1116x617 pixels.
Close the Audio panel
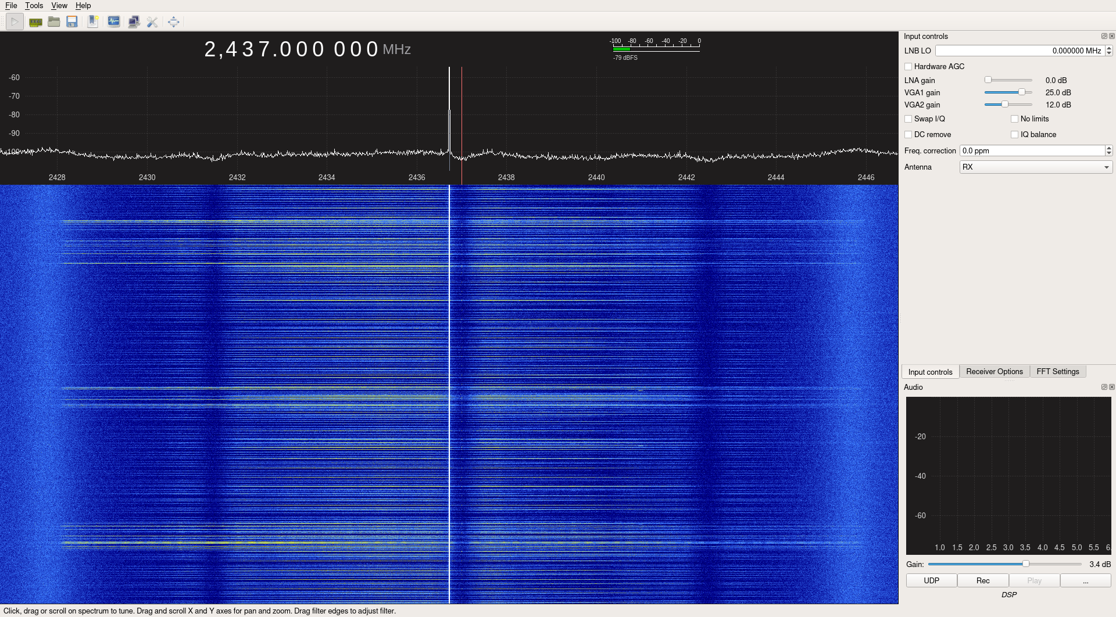tap(1112, 387)
